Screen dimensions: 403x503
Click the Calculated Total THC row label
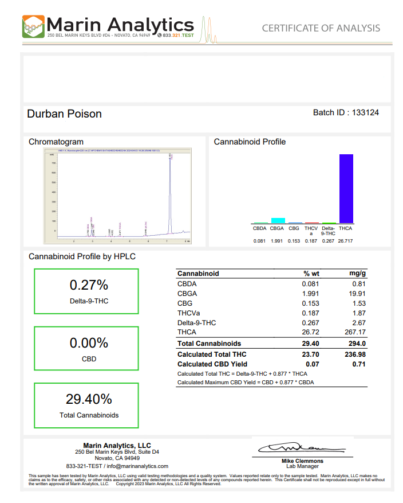tap(212, 354)
